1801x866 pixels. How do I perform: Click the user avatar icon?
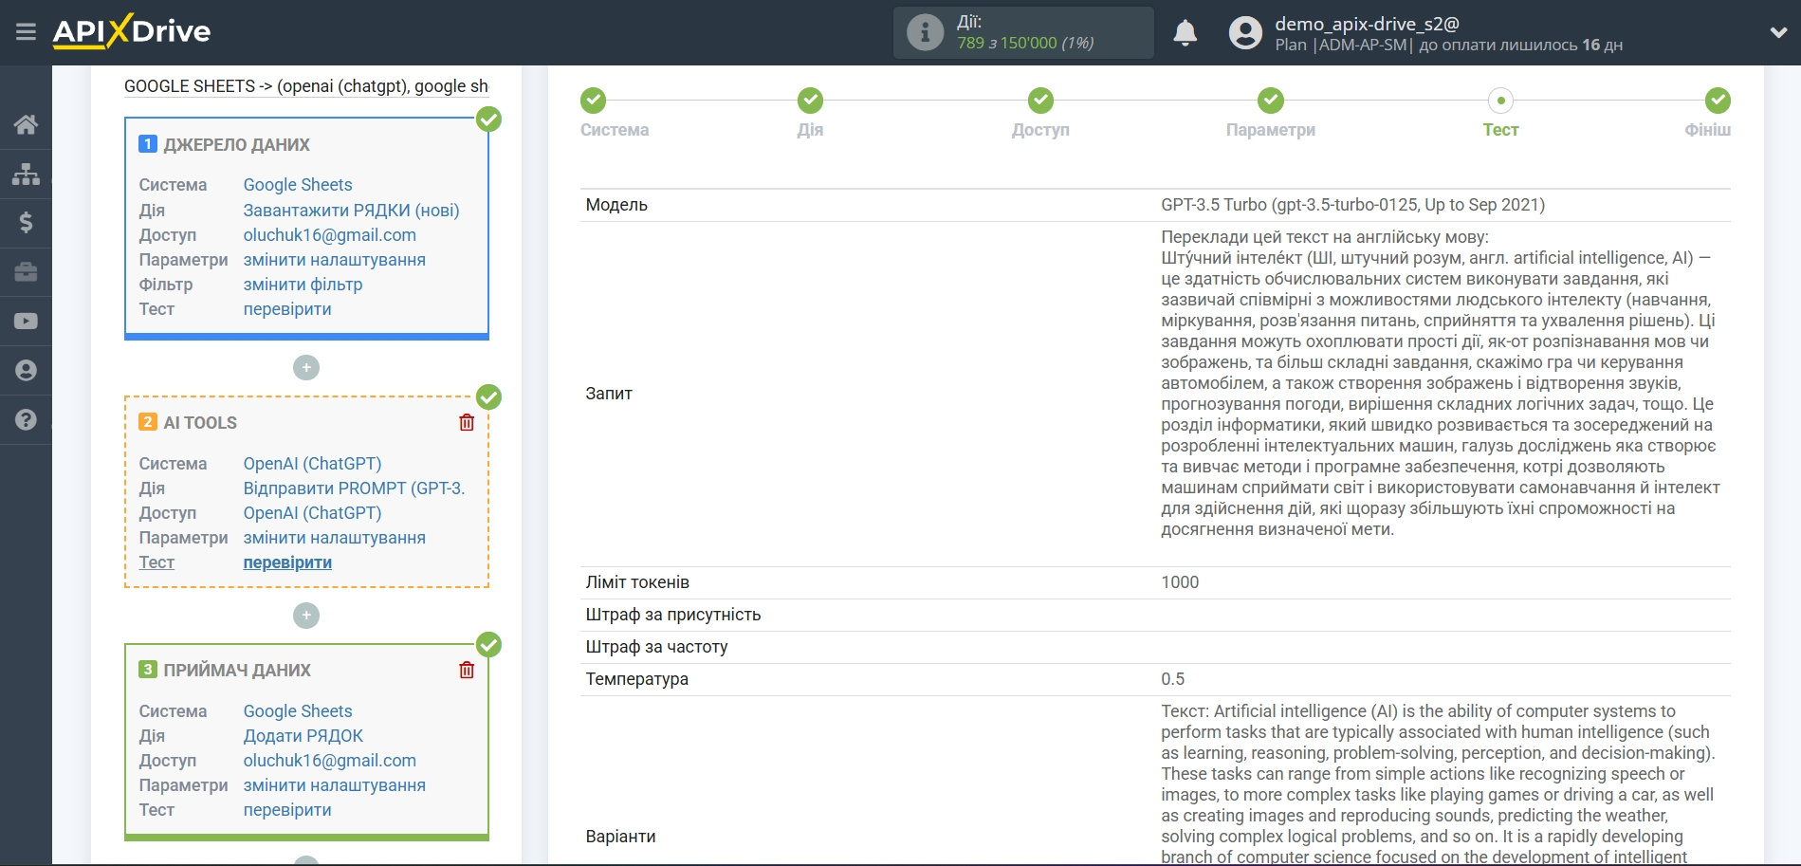pyautogui.click(x=1245, y=33)
